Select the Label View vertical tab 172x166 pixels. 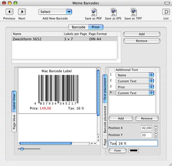(14, 101)
